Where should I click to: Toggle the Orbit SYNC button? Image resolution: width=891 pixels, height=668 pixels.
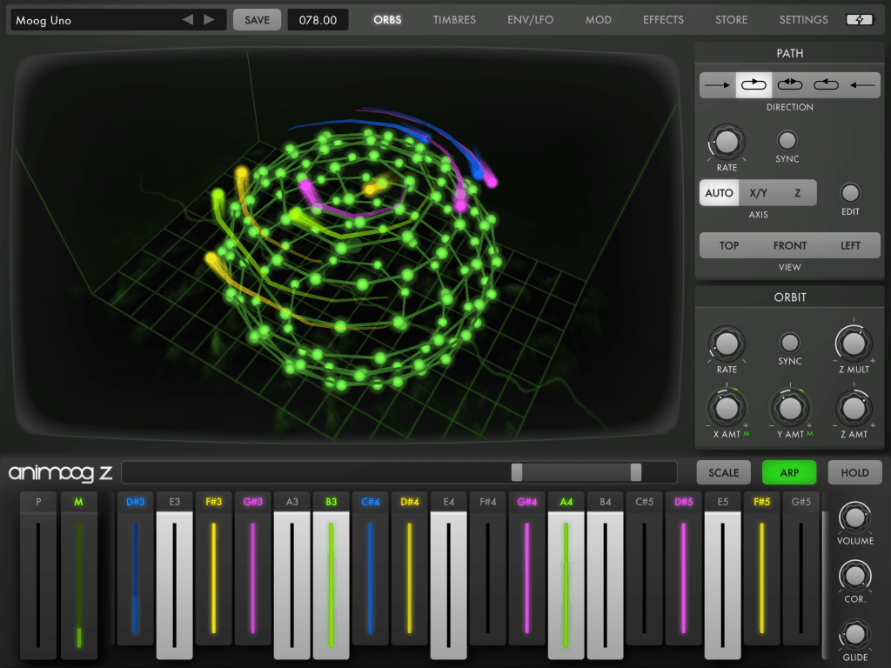click(790, 343)
